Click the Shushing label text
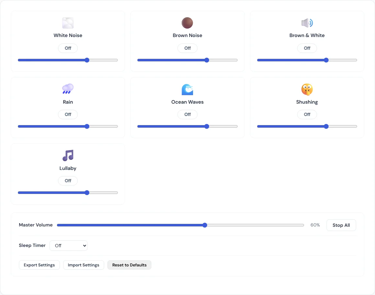Screen dimensions: 375x295 pyautogui.click(x=307, y=102)
